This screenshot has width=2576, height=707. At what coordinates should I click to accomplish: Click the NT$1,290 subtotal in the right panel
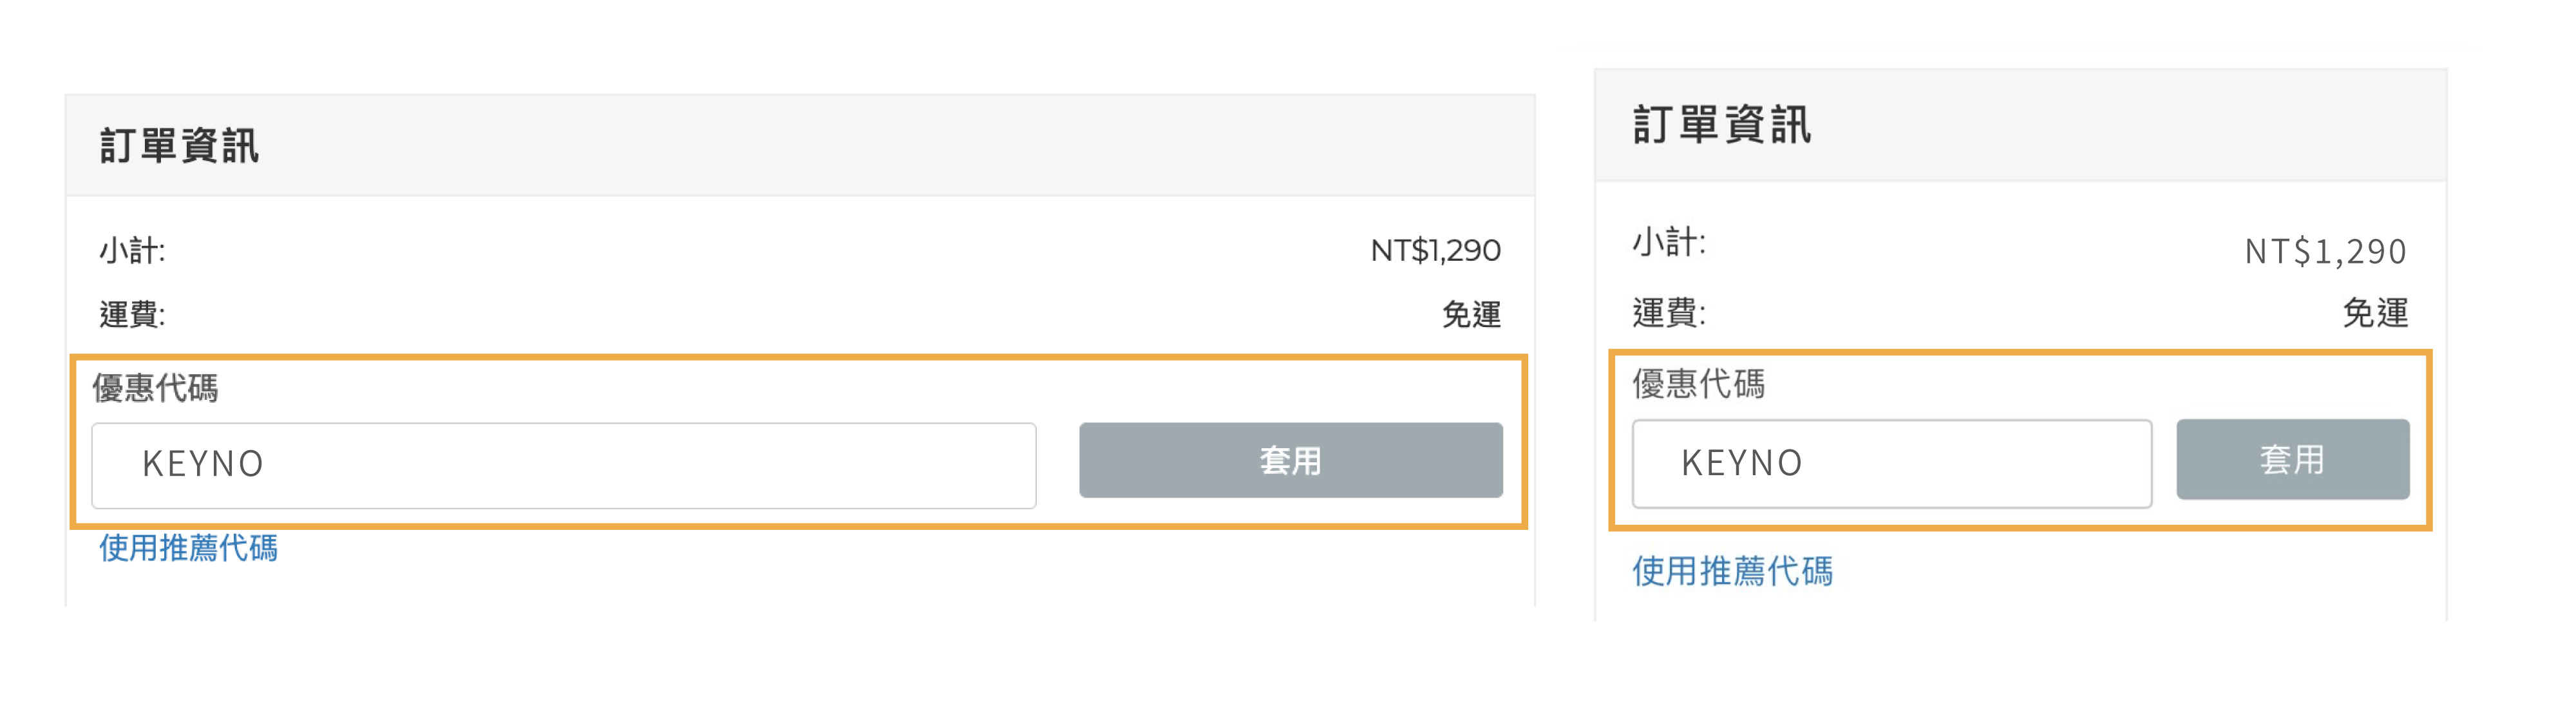click(2325, 251)
